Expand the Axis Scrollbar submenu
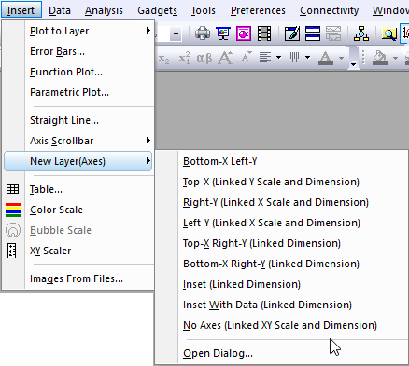 (x=148, y=141)
